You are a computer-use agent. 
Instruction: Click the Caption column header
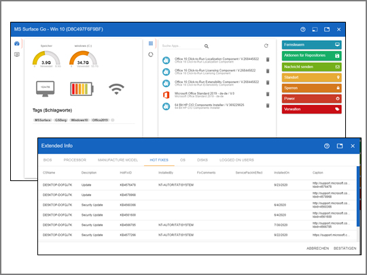click(x=317, y=173)
